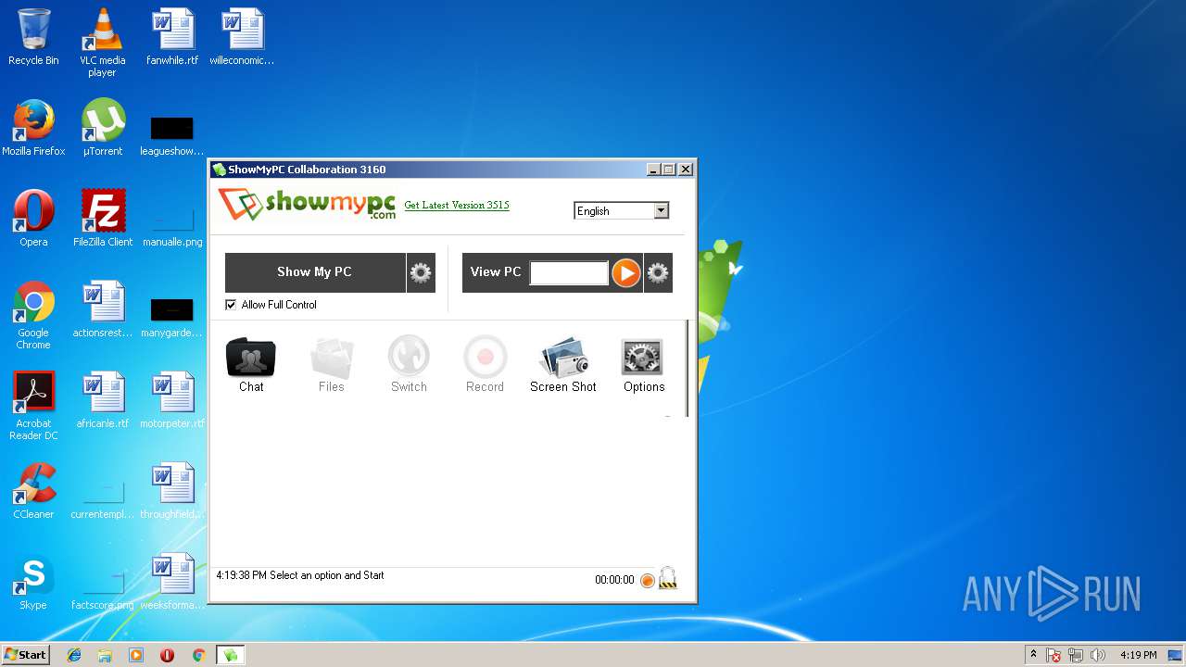Show hidden system tray icons
Image resolution: width=1186 pixels, height=667 pixels.
point(1033,655)
